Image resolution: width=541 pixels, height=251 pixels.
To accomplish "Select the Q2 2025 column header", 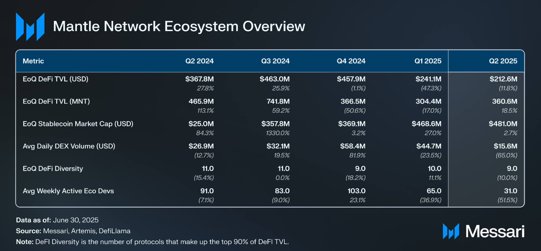I will click(503, 61).
